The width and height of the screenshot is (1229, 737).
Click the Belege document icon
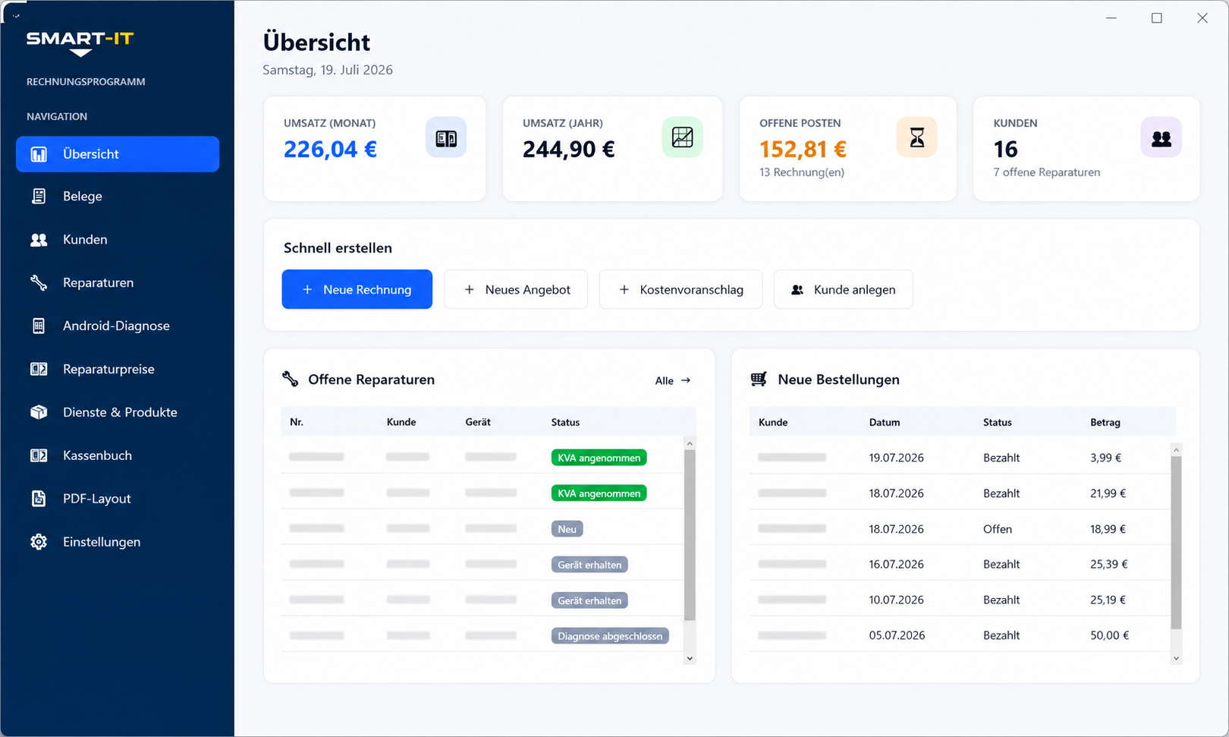click(39, 197)
